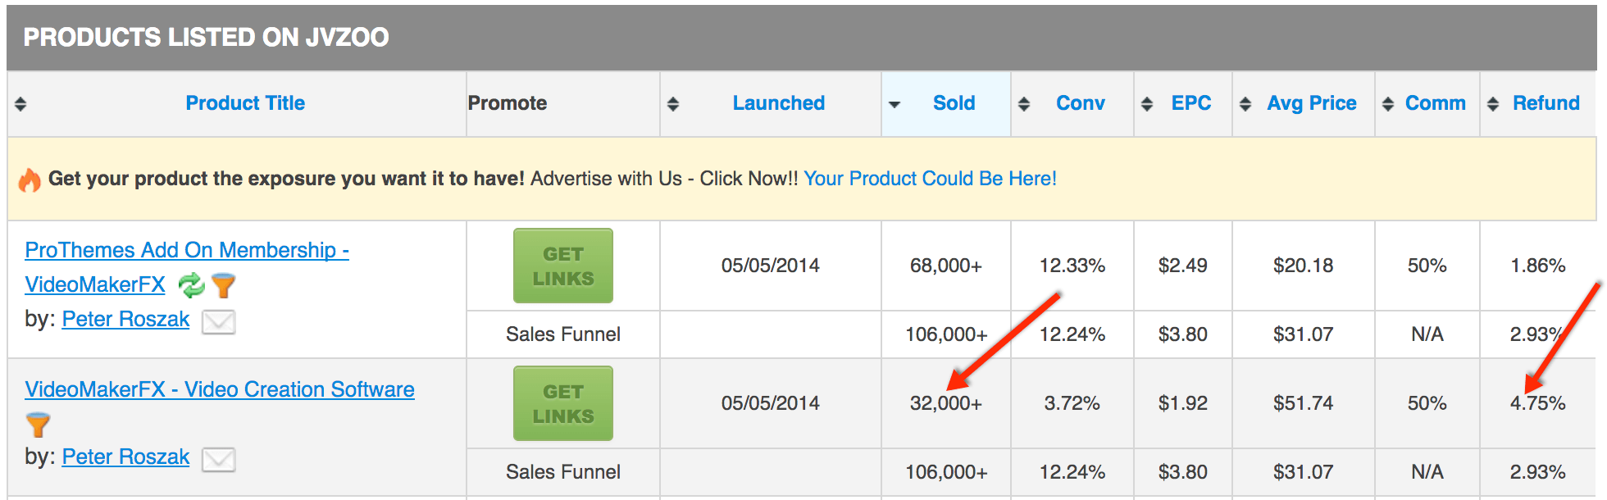Sort table by EPC column
Screen dimensions: 1607x500
click(1191, 103)
